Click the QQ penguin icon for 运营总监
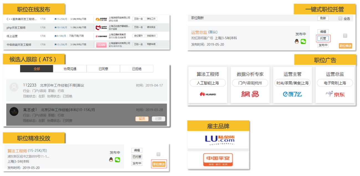The height and width of the screenshot is (176, 360). pyautogui.click(x=297, y=41)
